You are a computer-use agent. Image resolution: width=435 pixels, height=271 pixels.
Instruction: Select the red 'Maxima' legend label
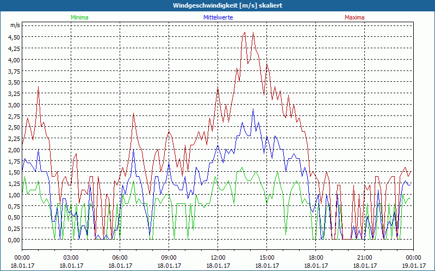(x=355, y=17)
